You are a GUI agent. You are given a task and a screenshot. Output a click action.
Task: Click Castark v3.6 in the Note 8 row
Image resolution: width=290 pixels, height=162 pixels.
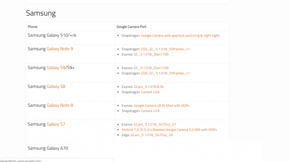(x=150, y=111)
